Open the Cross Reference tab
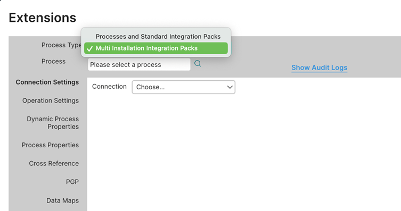Viewport: 401px width, 211px height. (54, 163)
